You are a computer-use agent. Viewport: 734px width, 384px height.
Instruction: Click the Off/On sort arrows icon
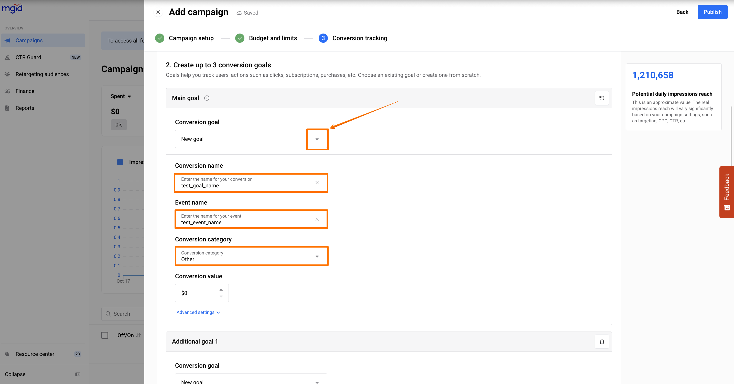138,335
